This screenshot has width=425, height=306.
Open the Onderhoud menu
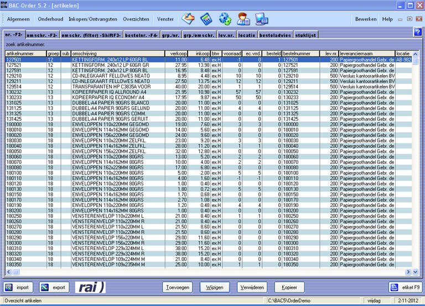tap(50, 19)
